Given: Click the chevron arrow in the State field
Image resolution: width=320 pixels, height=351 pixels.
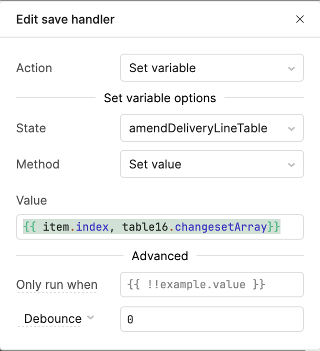Looking at the screenshot, I should tap(291, 128).
